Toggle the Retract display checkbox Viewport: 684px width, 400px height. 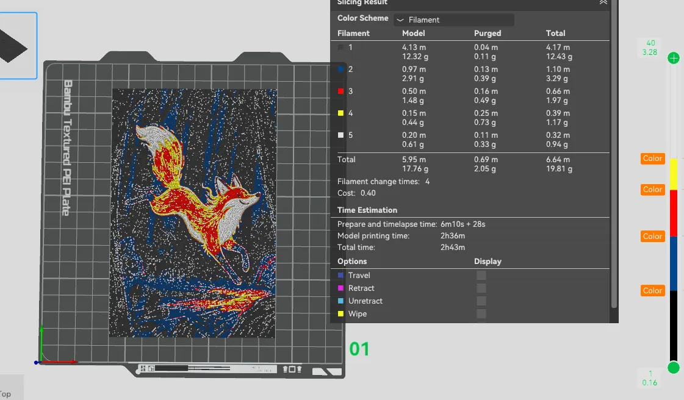click(x=481, y=288)
